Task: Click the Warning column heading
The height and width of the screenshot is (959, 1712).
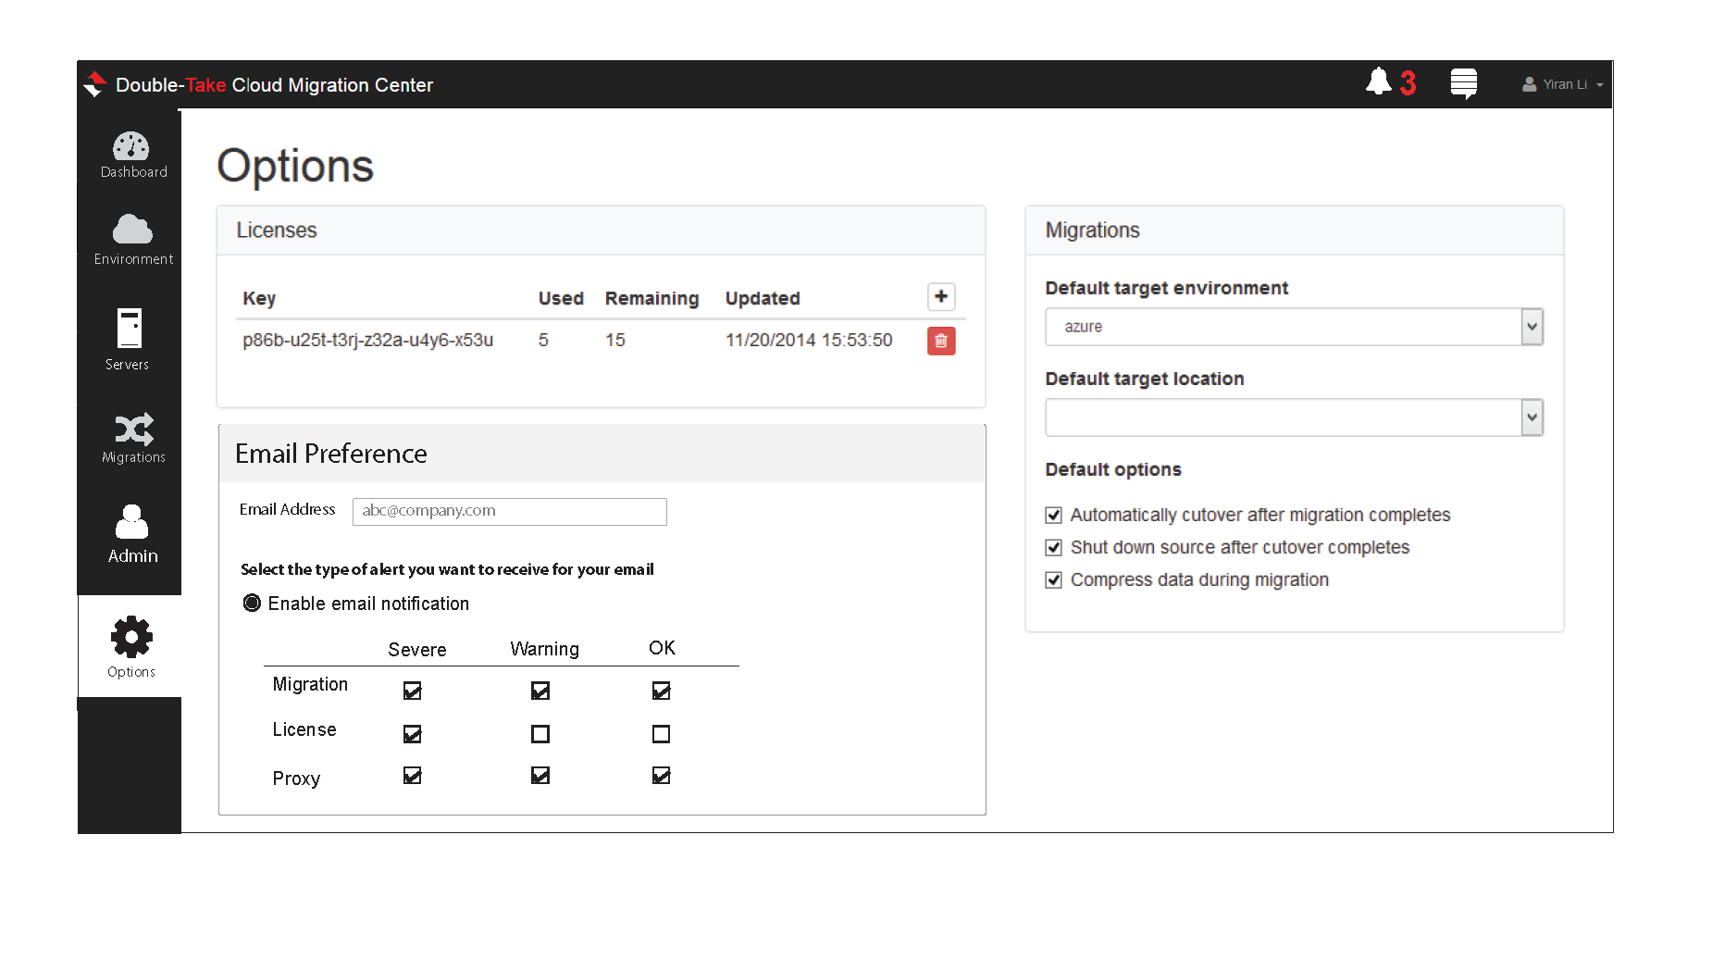Action: pos(545,649)
